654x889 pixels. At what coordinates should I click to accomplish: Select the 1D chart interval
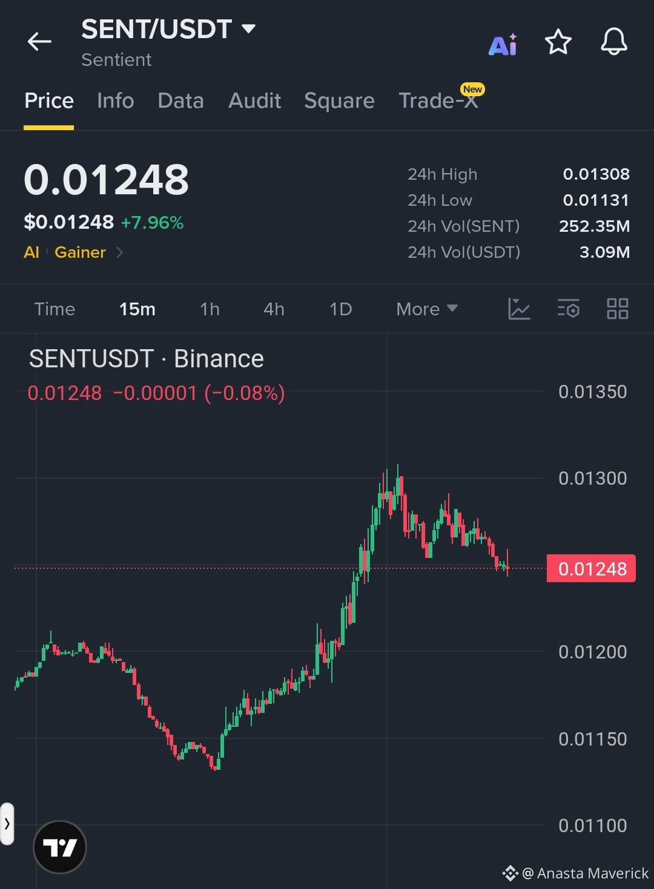(340, 309)
